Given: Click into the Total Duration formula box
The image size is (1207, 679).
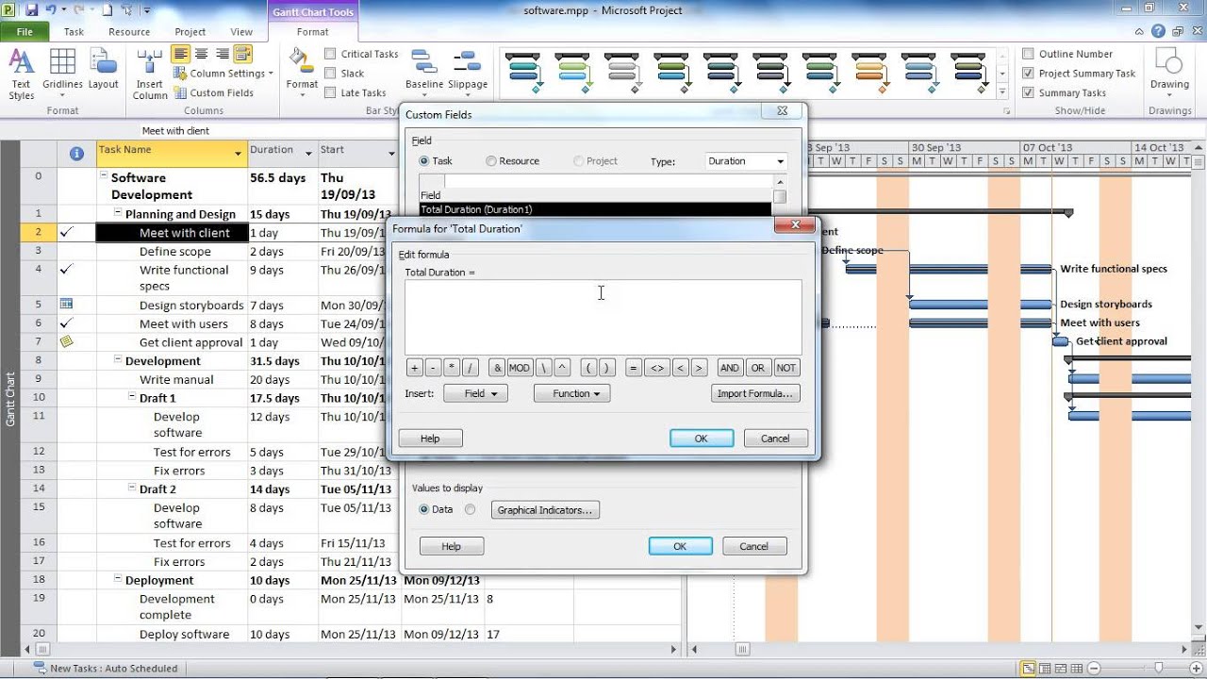Looking at the screenshot, I should tap(603, 317).
